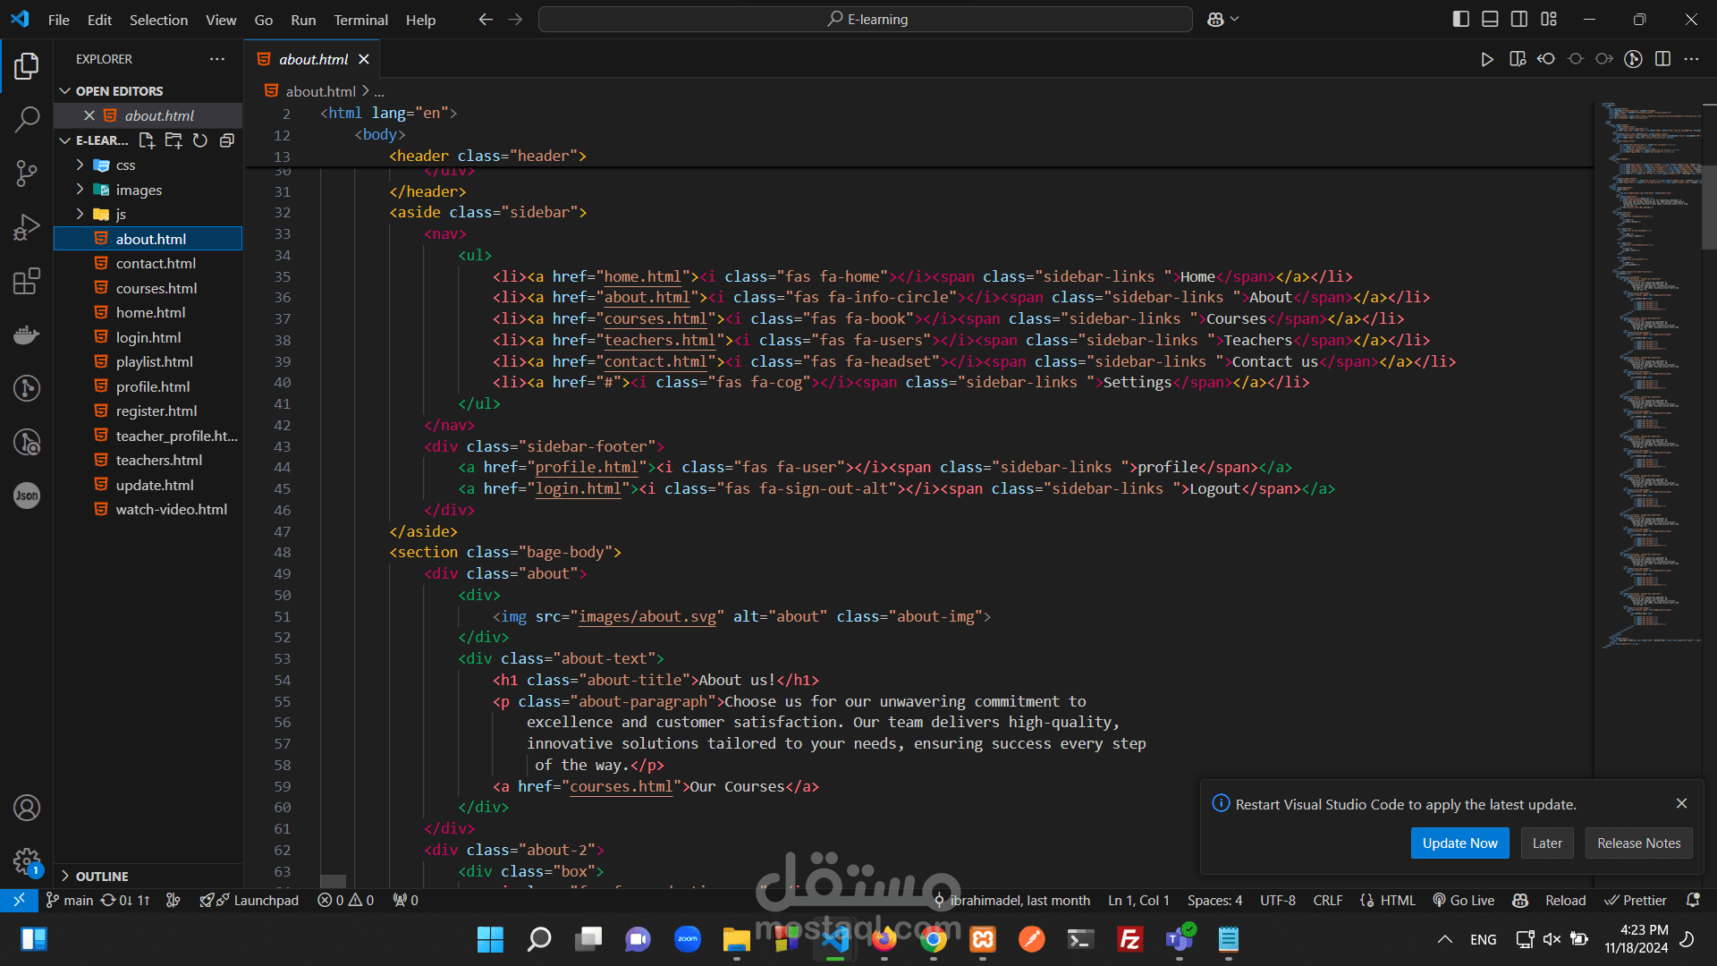Click the Refresh Explorer icon
Image resolution: width=1717 pixels, height=966 pixels.
[x=200, y=140]
